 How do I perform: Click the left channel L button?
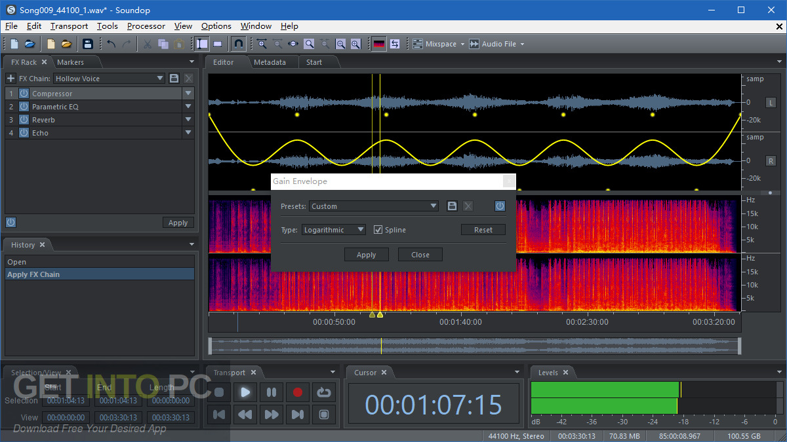771,103
